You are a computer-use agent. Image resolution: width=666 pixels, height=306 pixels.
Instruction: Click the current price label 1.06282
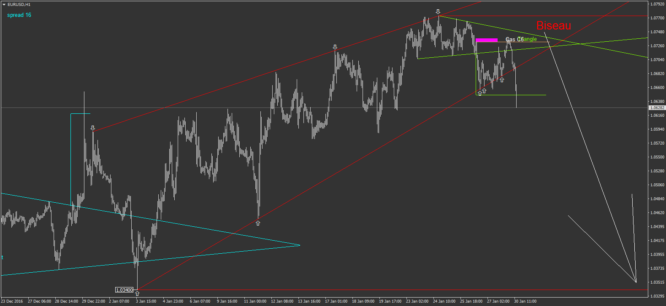click(x=657, y=108)
